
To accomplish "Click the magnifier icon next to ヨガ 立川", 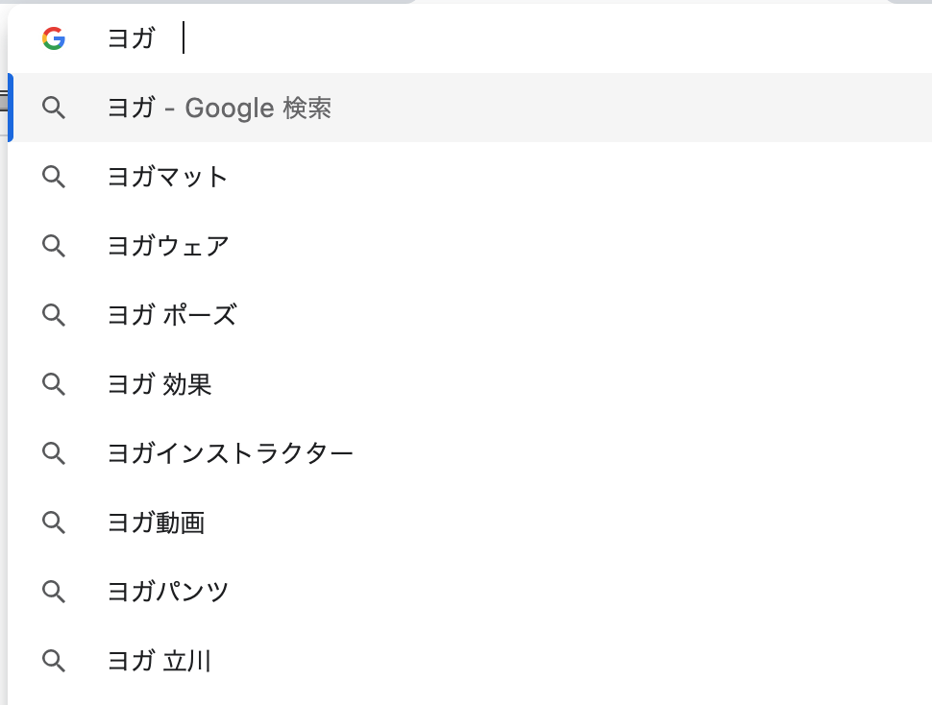I will pyautogui.click(x=54, y=661).
